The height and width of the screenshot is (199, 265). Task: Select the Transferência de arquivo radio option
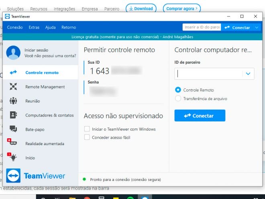pyautogui.click(x=178, y=98)
